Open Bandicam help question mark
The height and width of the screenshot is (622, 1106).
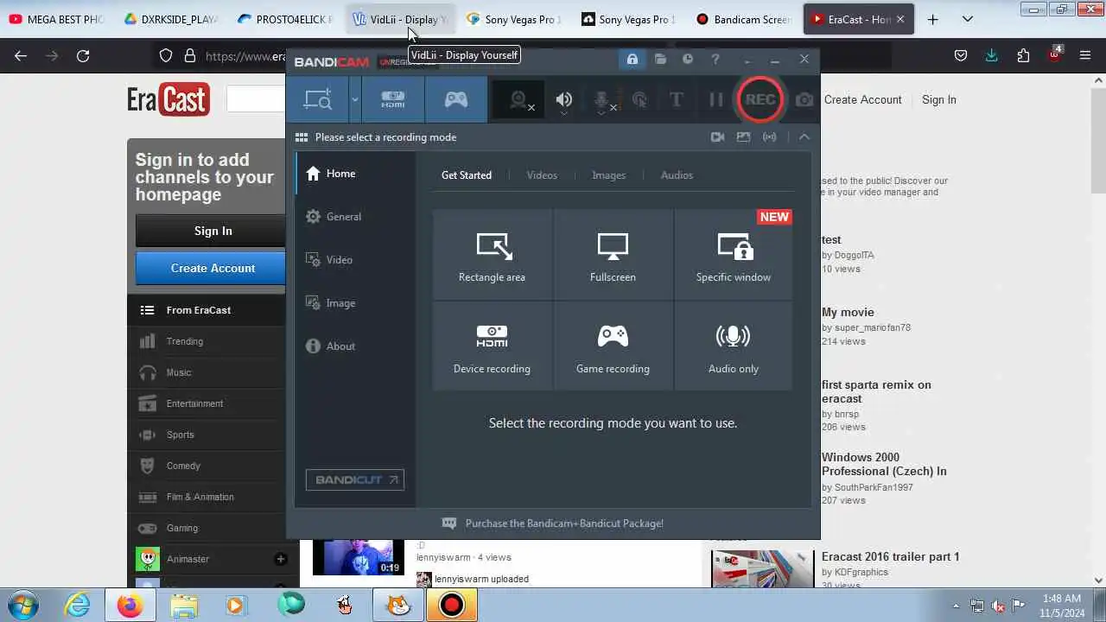point(715,60)
